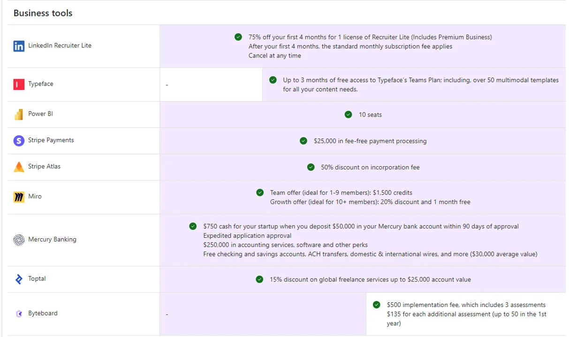
Task: Select the Stripe Payments row label
Action: [51, 140]
